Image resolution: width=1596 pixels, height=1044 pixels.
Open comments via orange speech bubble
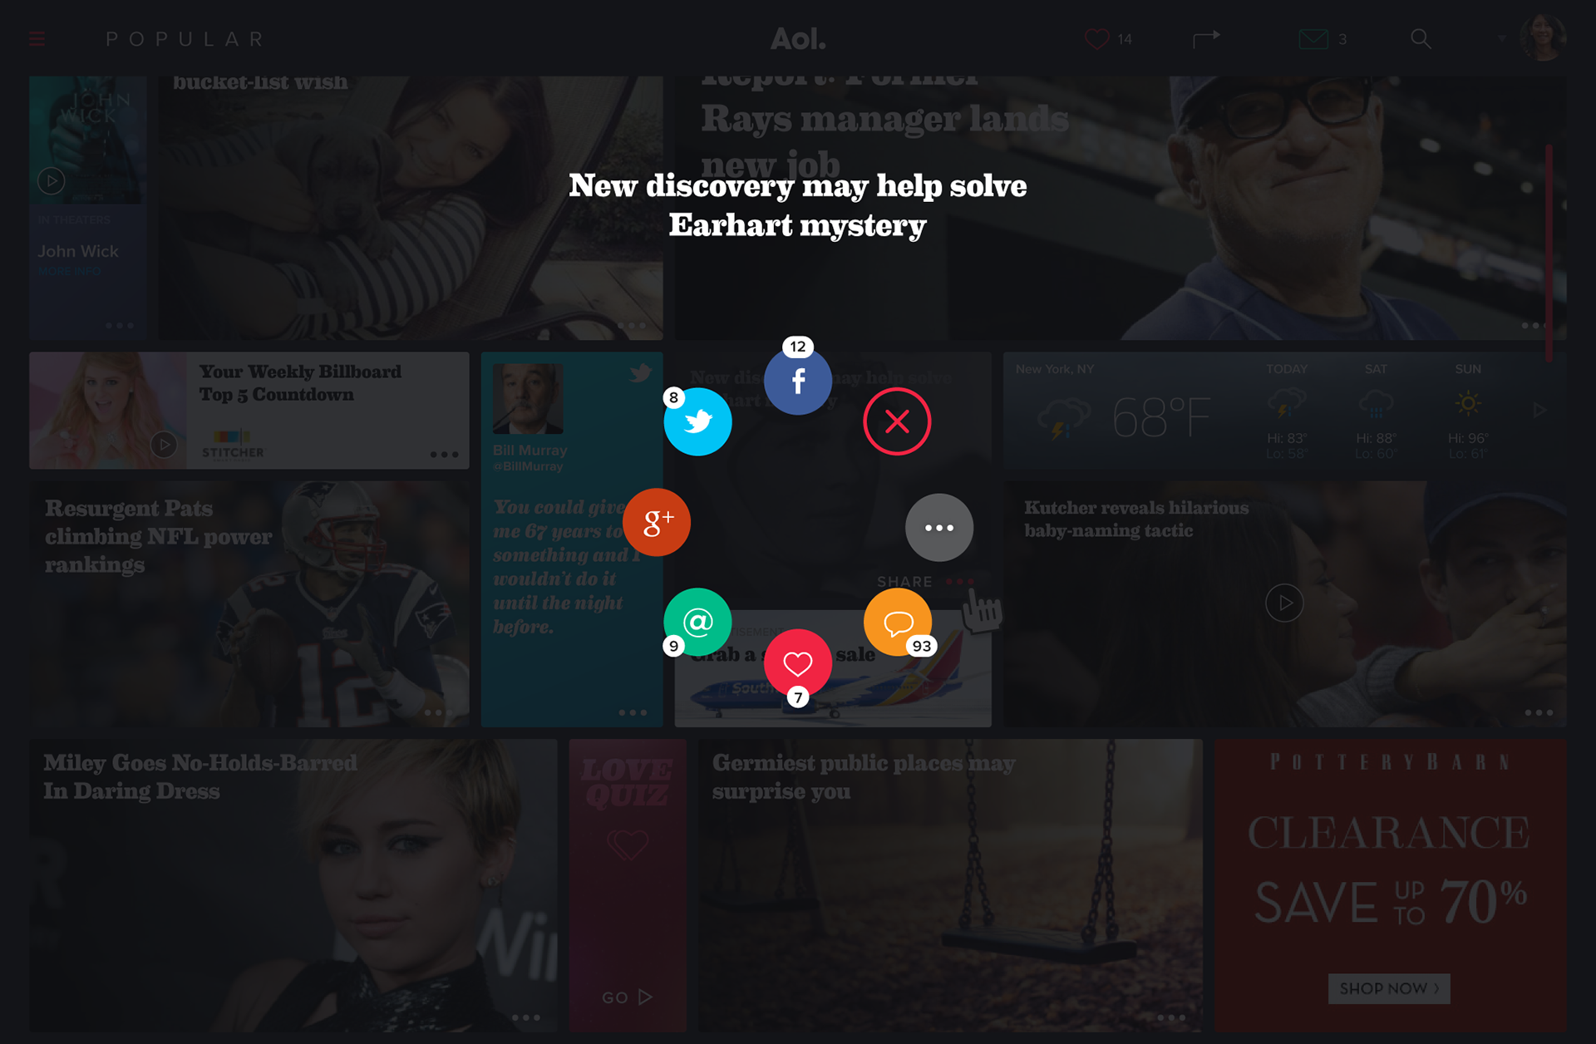click(x=898, y=622)
